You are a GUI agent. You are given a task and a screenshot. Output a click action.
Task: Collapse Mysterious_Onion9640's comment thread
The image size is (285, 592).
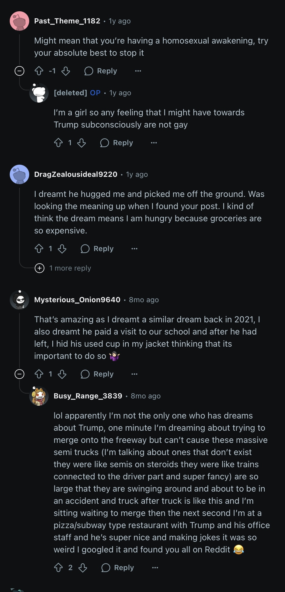pos(19,374)
